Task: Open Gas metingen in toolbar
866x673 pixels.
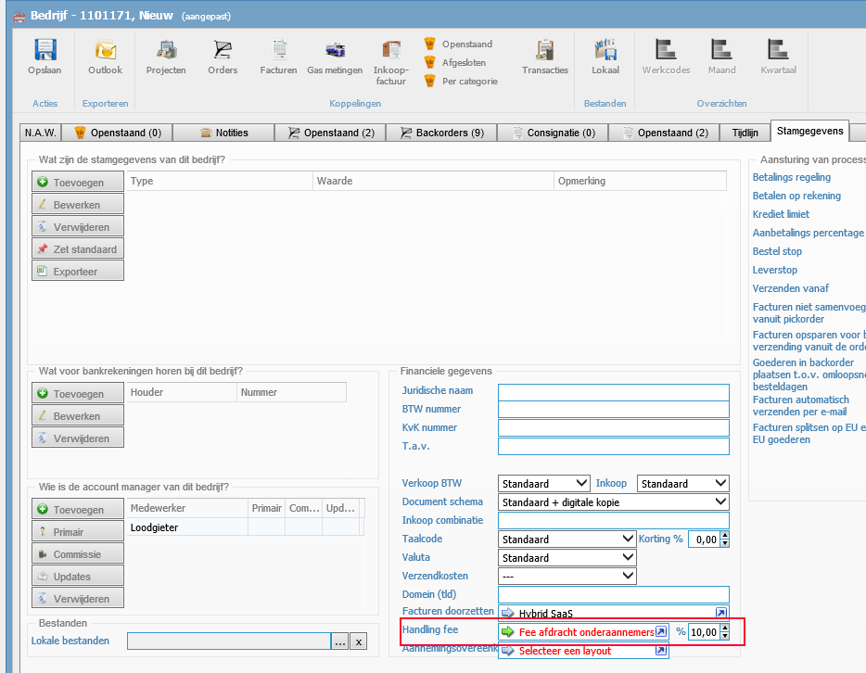Action: point(335,54)
